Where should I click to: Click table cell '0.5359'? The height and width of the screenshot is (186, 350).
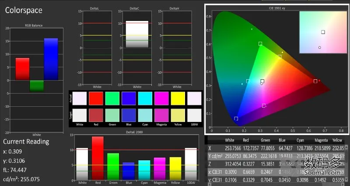[338, 179]
